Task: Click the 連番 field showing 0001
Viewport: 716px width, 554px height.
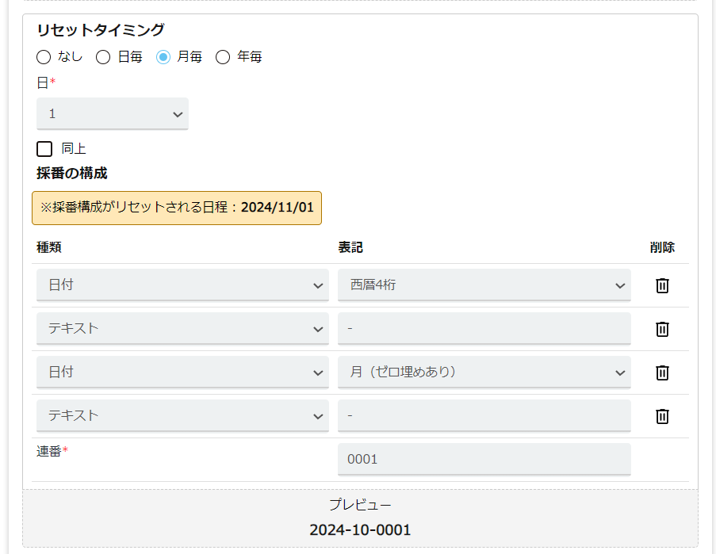Action: (x=484, y=460)
